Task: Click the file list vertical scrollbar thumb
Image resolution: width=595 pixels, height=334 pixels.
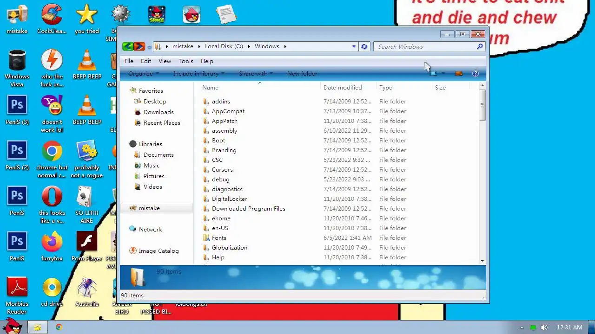Action: [x=482, y=105]
